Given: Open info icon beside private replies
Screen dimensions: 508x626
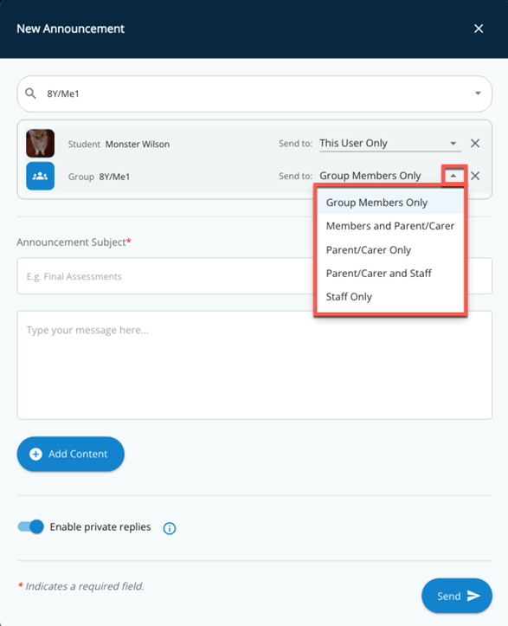Looking at the screenshot, I should pyautogui.click(x=170, y=528).
